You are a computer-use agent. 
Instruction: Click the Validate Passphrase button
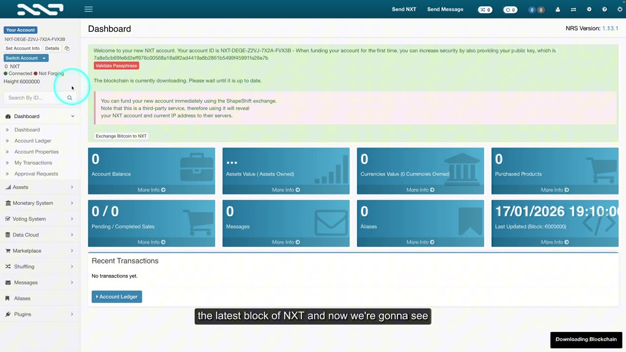pyautogui.click(x=116, y=66)
